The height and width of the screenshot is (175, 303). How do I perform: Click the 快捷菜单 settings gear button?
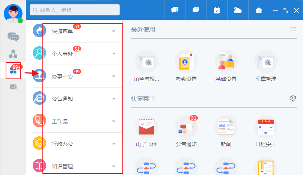coord(293,98)
